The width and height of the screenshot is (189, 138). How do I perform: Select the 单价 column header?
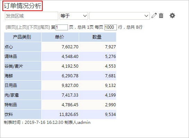coord(60,37)
